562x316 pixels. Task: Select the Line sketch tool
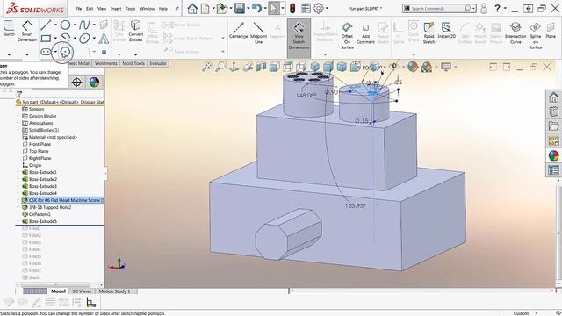(46, 25)
